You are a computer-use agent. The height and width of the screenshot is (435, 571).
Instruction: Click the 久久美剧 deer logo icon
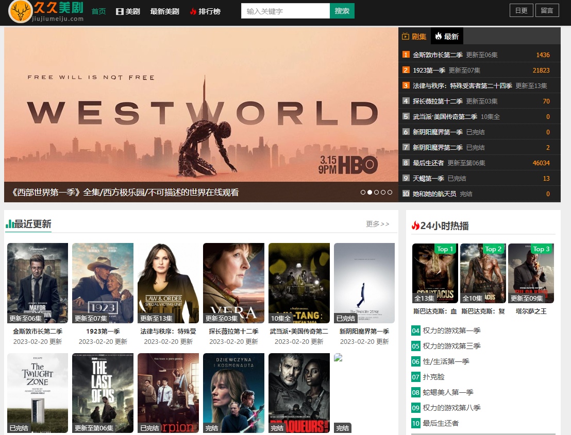[20, 10]
